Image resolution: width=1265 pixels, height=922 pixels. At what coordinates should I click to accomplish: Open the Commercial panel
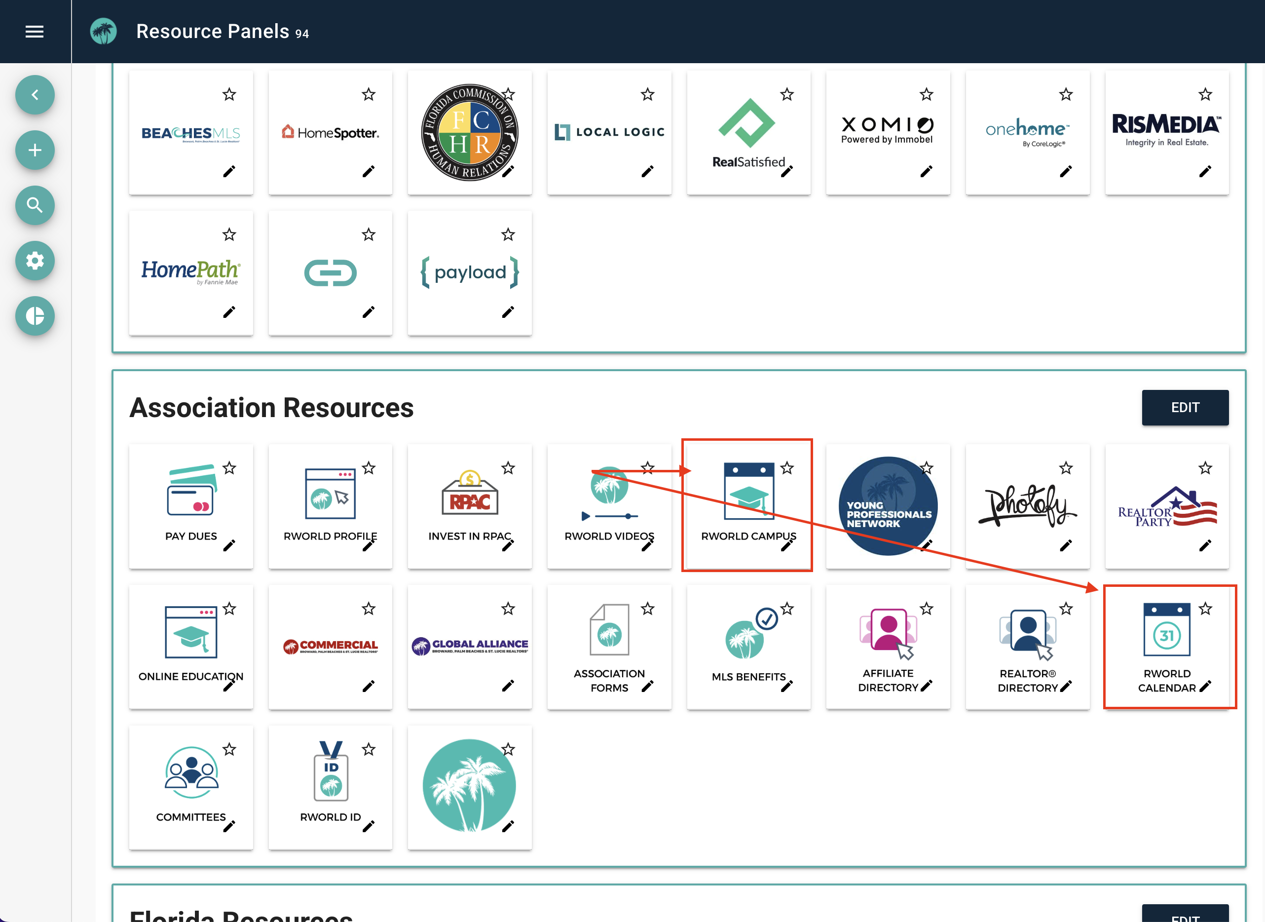[330, 647]
